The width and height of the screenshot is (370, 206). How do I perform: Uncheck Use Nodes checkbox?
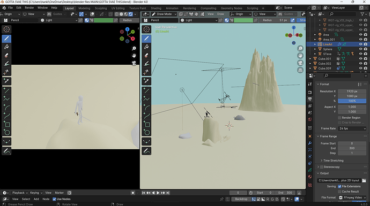pos(54,199)
